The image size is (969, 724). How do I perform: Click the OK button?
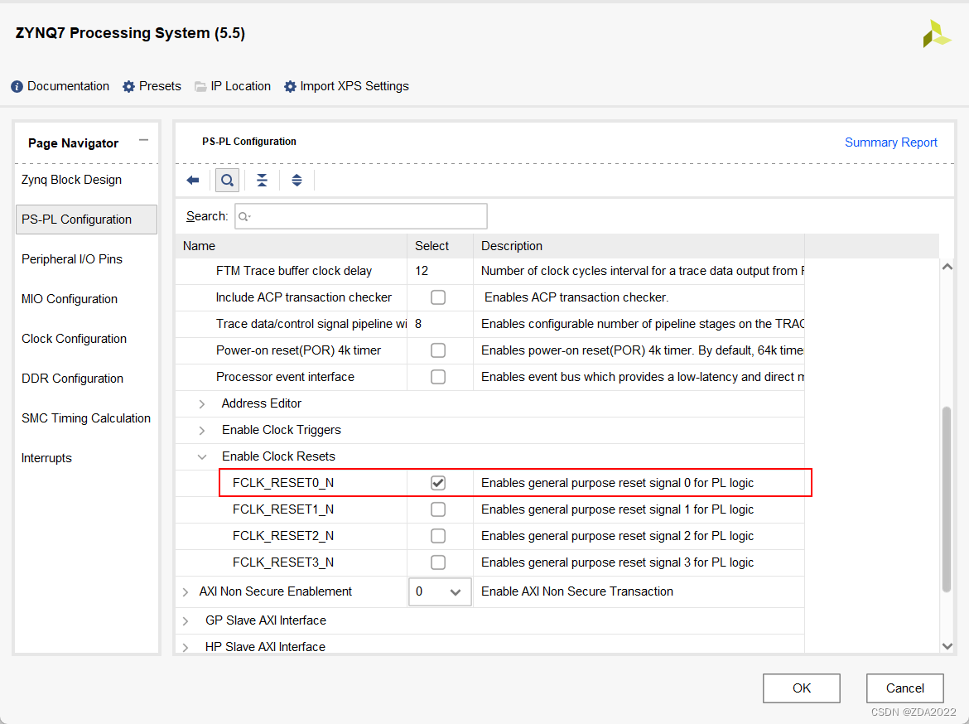pos(802,688)
